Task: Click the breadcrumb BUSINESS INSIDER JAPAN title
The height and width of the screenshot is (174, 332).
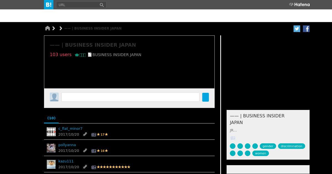Action: coord(93,28)
